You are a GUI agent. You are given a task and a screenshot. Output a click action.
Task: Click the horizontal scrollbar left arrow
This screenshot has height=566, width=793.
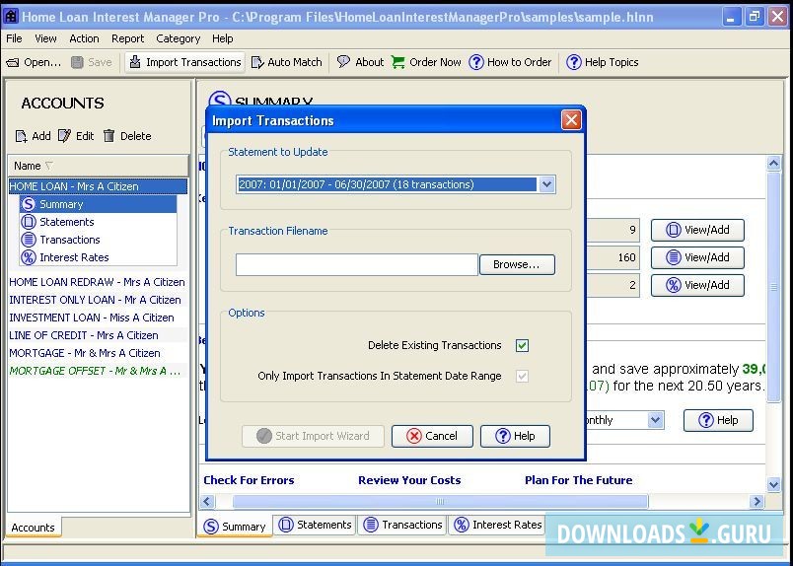(207, 502)
